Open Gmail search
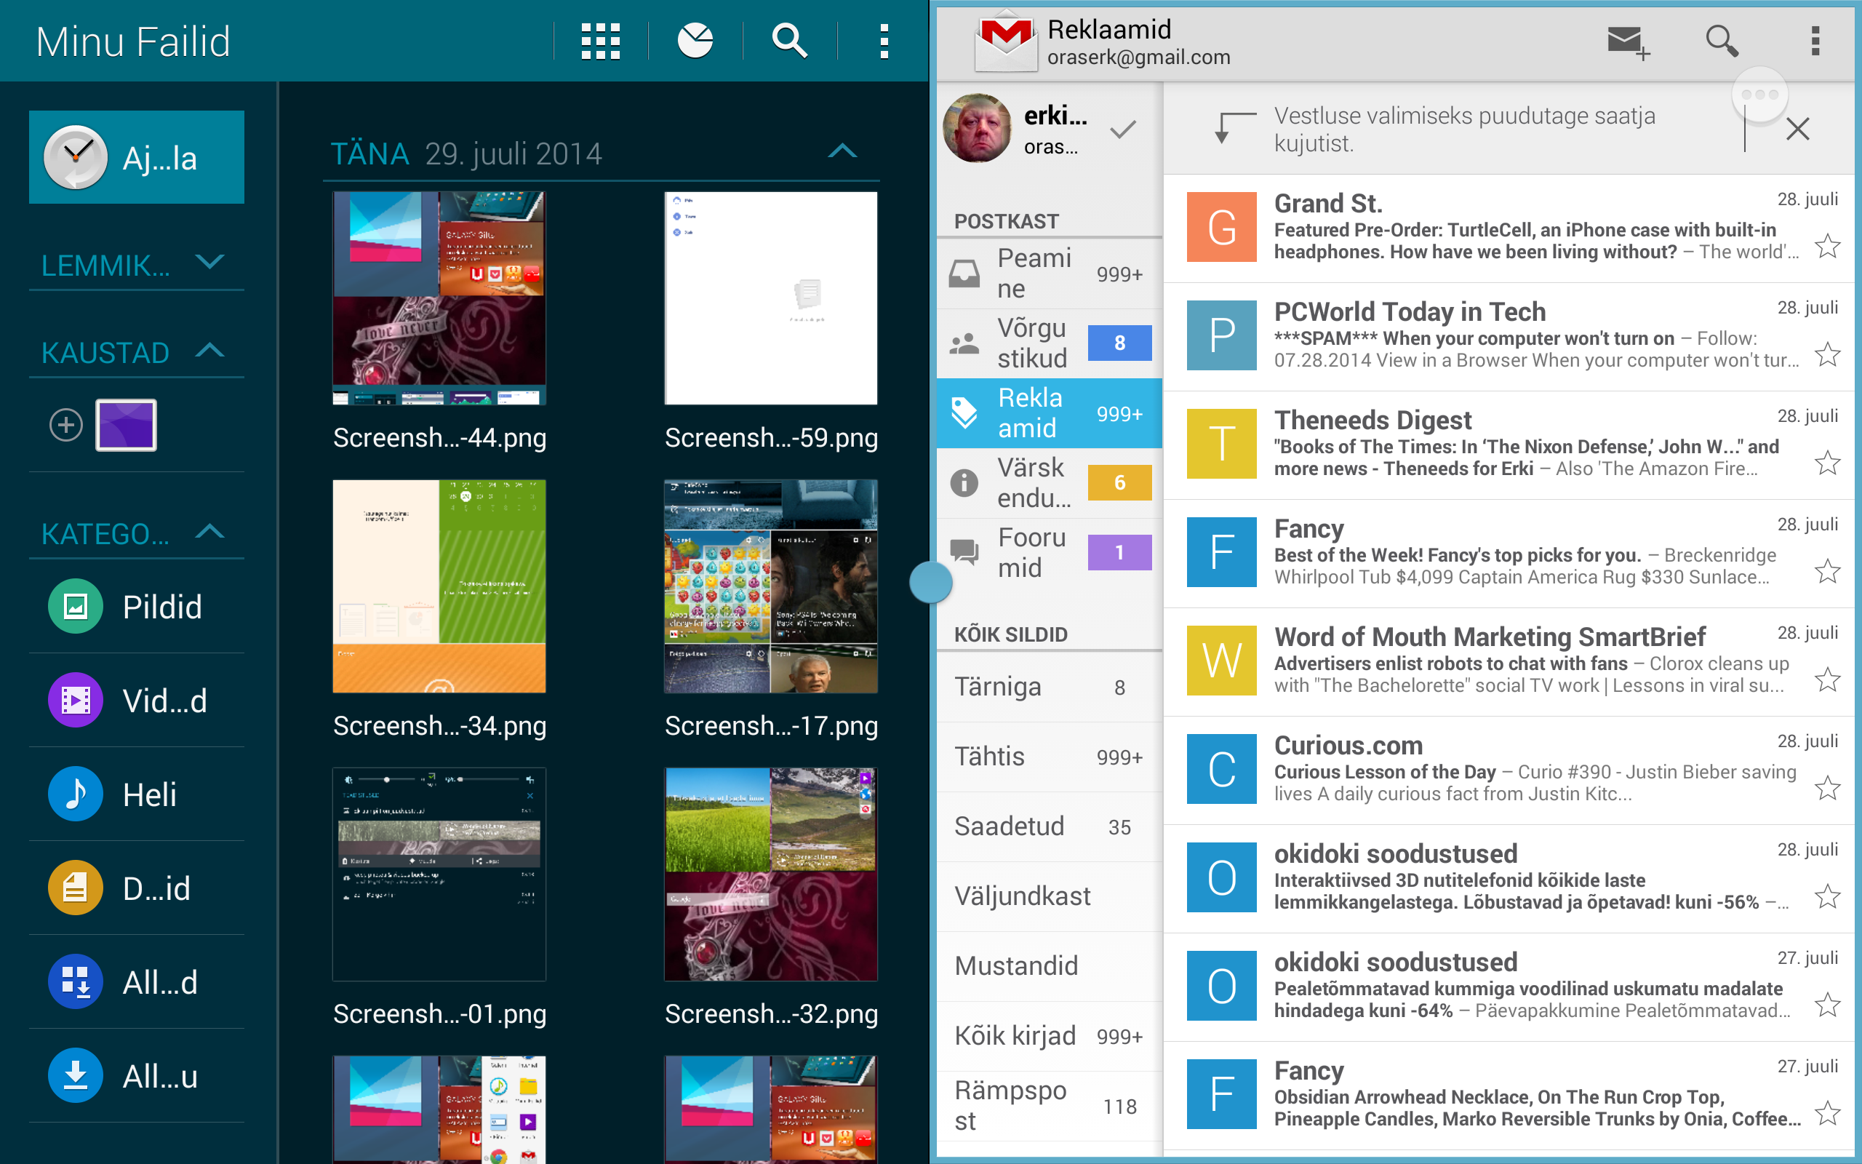 (1722, 41)
